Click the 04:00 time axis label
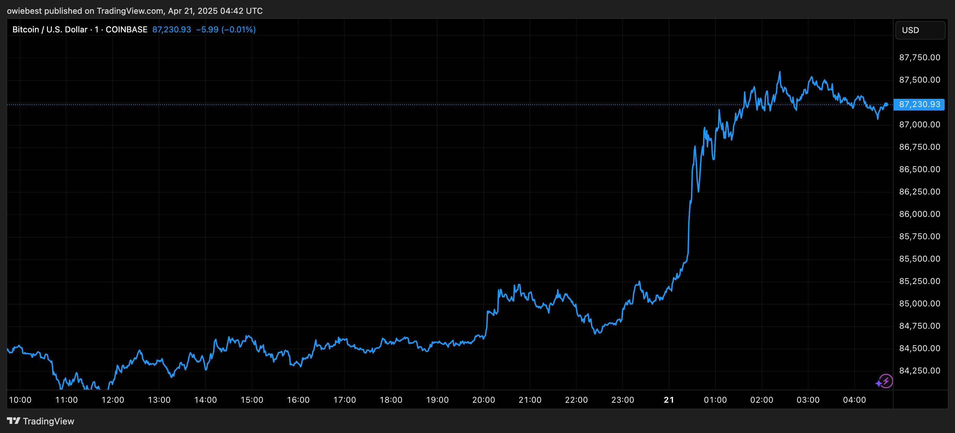The width and height of the screenshot is (955, 433). pos(854,400)
